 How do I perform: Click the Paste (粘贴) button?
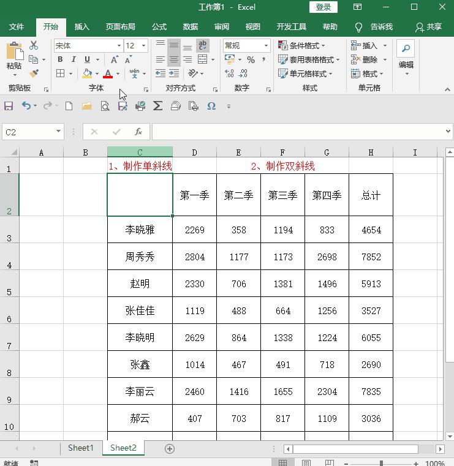pos(14,58)
